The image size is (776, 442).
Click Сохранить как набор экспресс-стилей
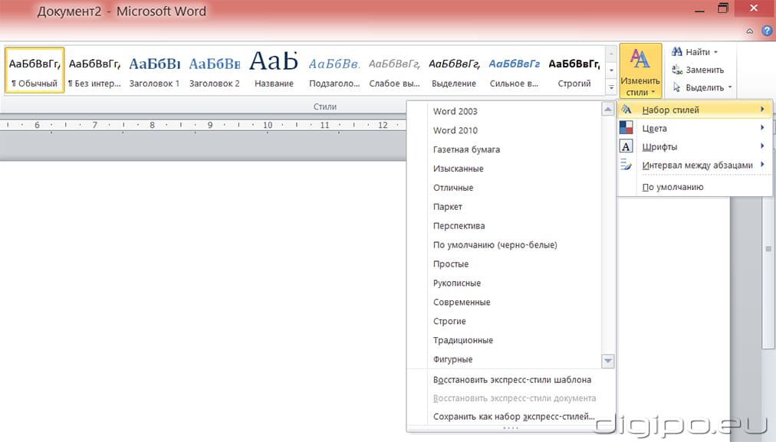tap(514, 417)
